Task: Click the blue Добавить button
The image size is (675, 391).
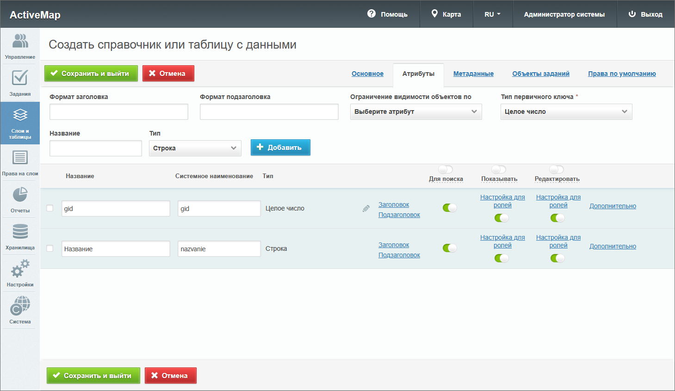Action: point(280,148)
